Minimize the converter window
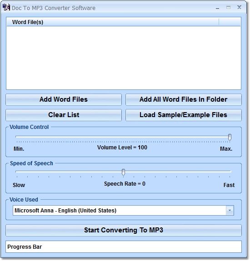 pos(217,8)
